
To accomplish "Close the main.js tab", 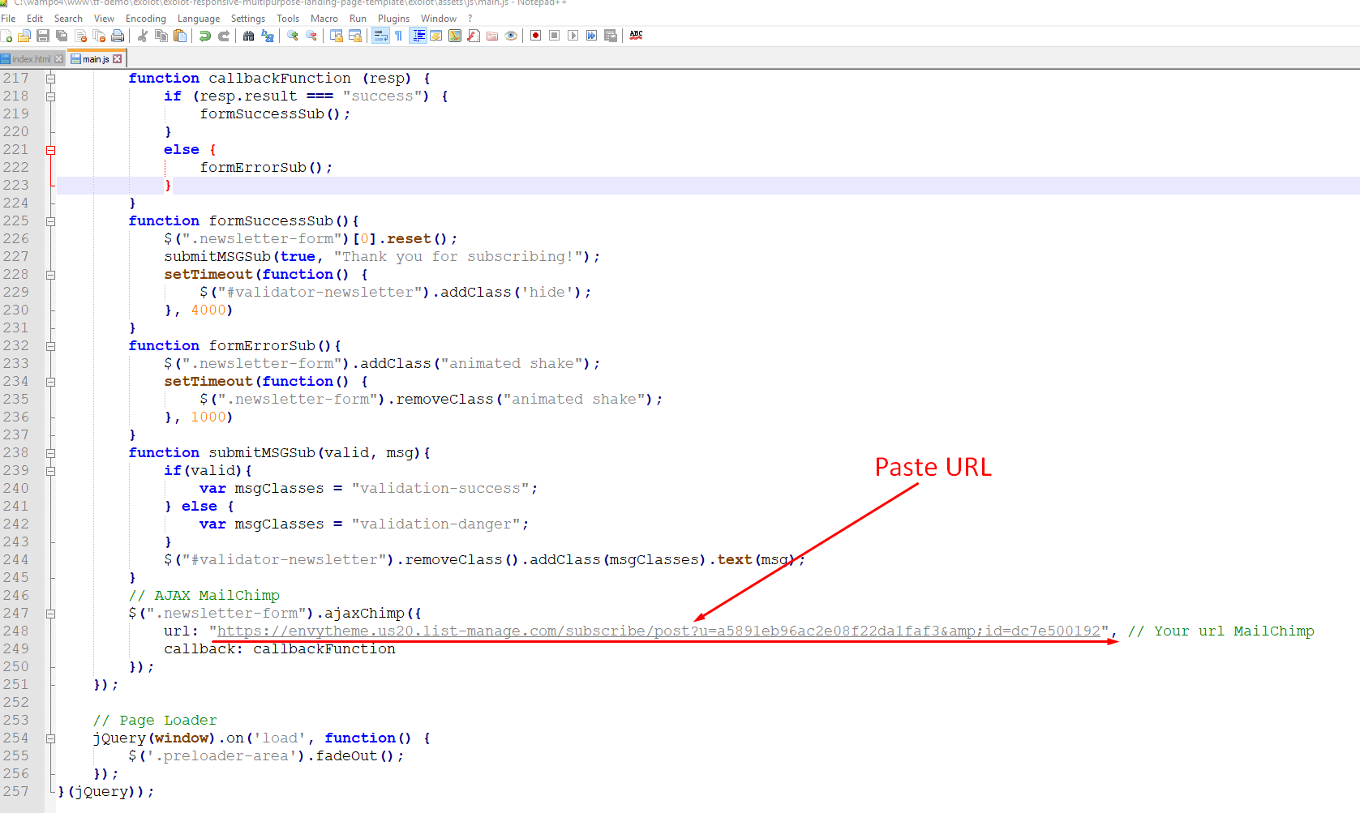I will pyautogui.click(x=118, y=59).
